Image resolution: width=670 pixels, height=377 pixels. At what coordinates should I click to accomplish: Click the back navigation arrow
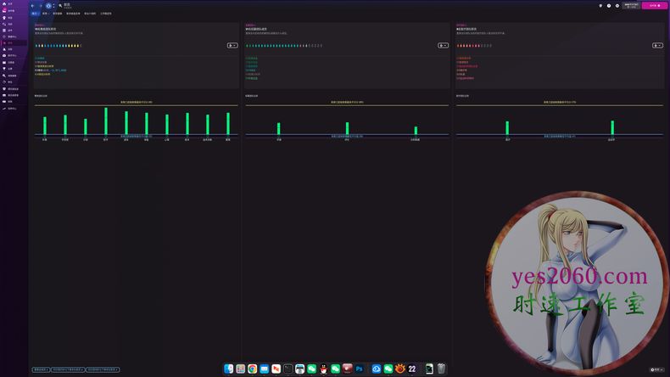32,5
